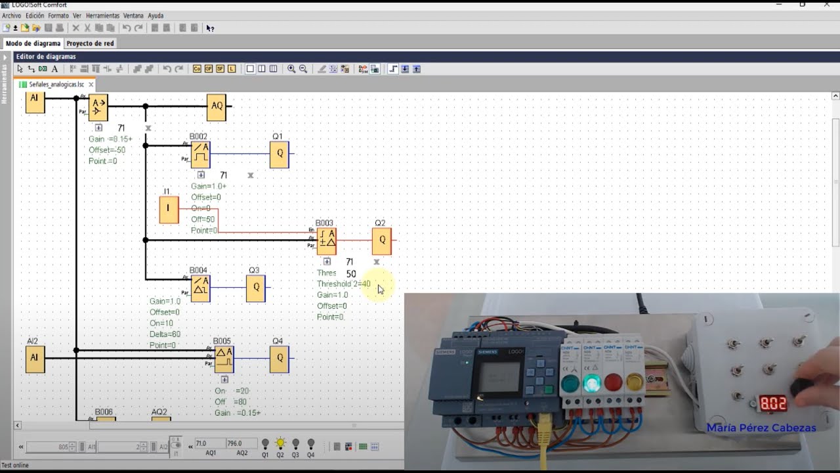Click the green grid icon in simulation bar

pos(363,447)
